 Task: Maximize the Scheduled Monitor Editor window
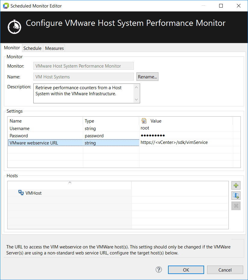coord(221,6)
